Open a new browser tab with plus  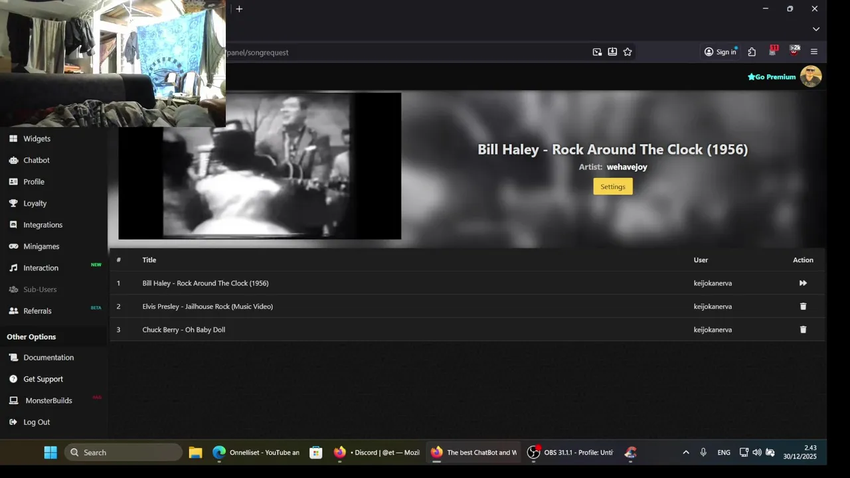[239, 9]
